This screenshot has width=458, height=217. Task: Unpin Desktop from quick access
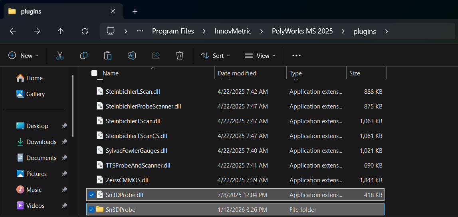pos(65,126)
